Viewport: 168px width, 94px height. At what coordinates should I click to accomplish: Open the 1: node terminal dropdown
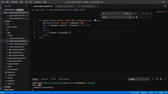tap(138, 79)
